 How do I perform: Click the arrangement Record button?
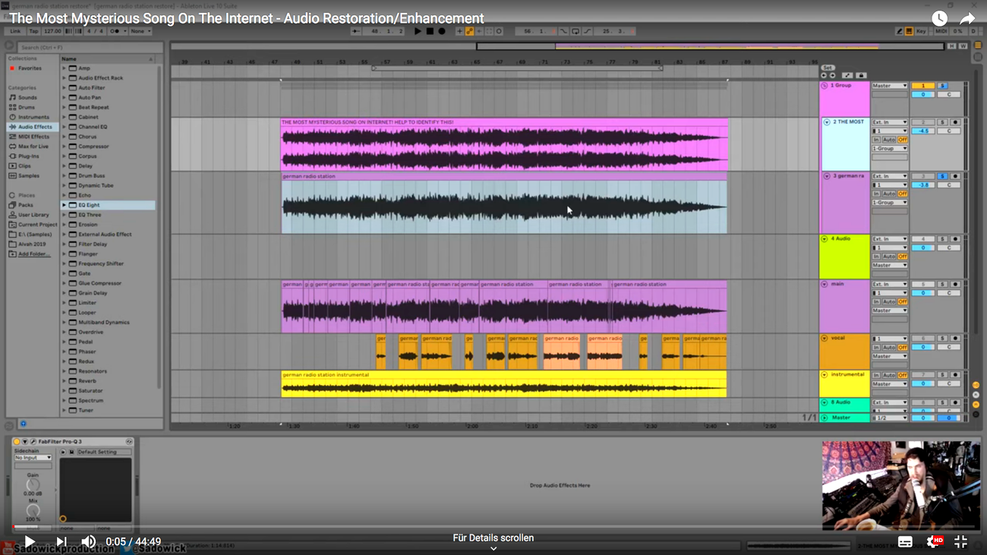pos(442,31)
